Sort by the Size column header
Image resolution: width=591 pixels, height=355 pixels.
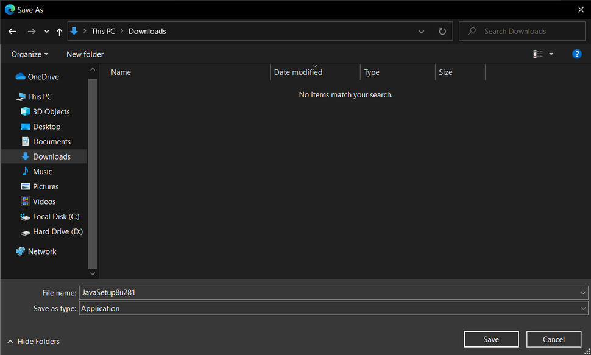point(445,72)
